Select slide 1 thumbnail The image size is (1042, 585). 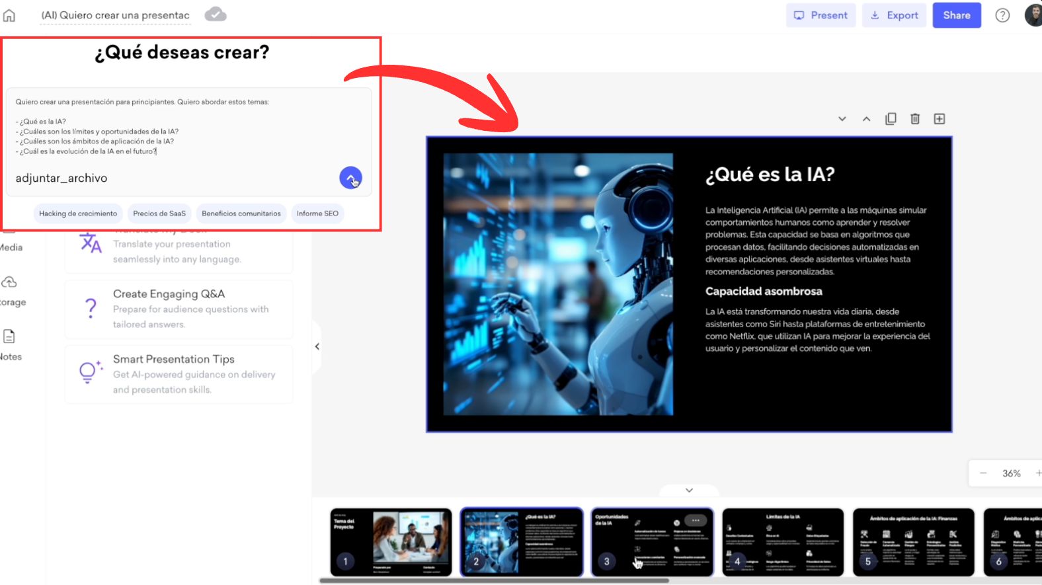click(x=391, y=542)
